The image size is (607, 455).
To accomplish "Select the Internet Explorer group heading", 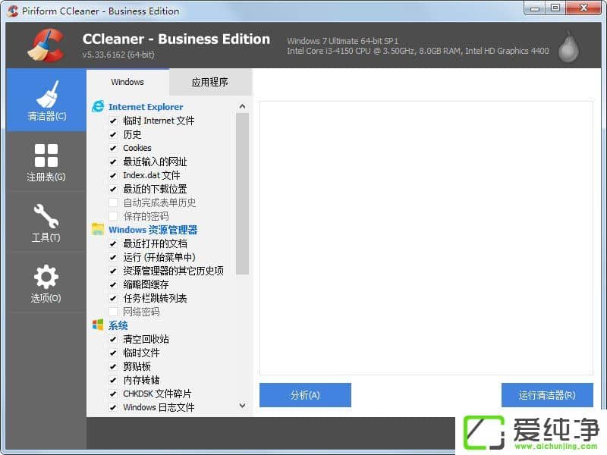I will pyautogui.click(x=146, y=107).
